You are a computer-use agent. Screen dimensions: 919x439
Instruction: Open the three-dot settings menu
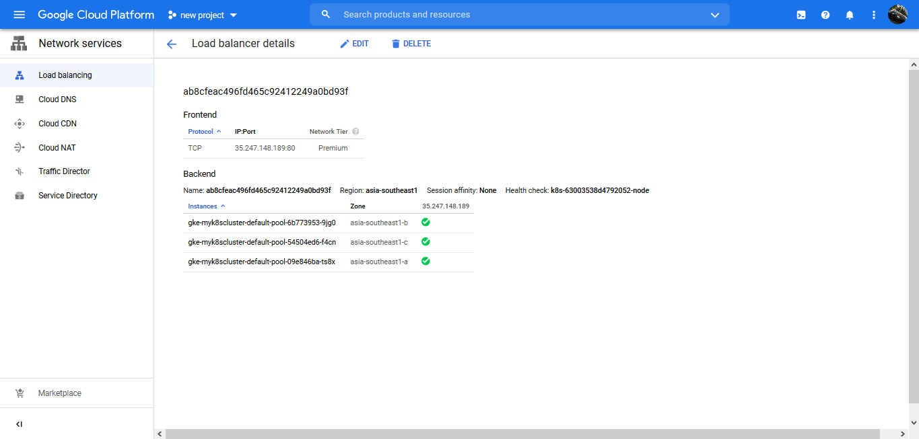pos(874,15)
